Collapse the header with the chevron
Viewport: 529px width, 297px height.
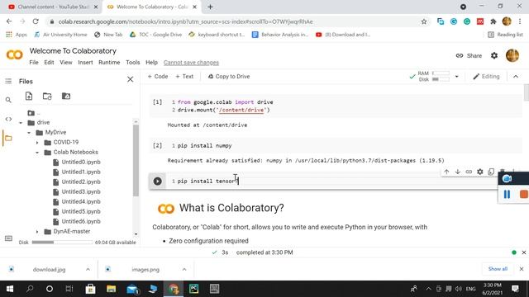tap(516, 77)
